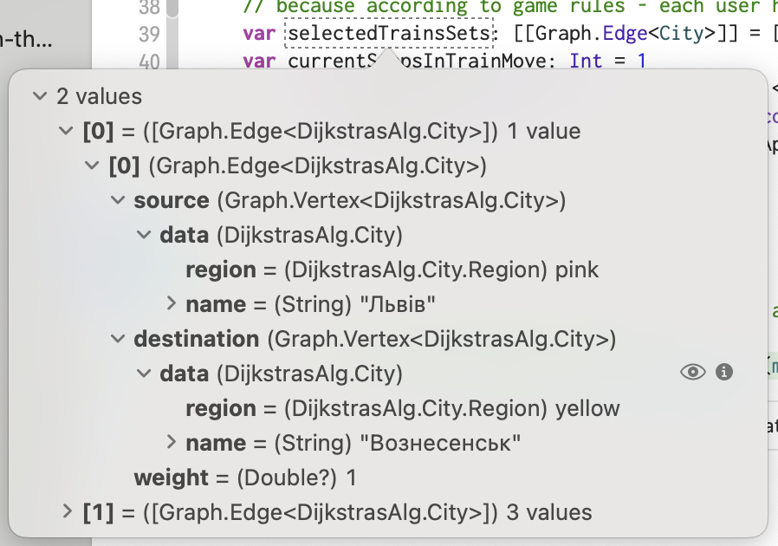Click the info icon to print description
This screenshot has width=778, height=546.
tap(724, 372)
